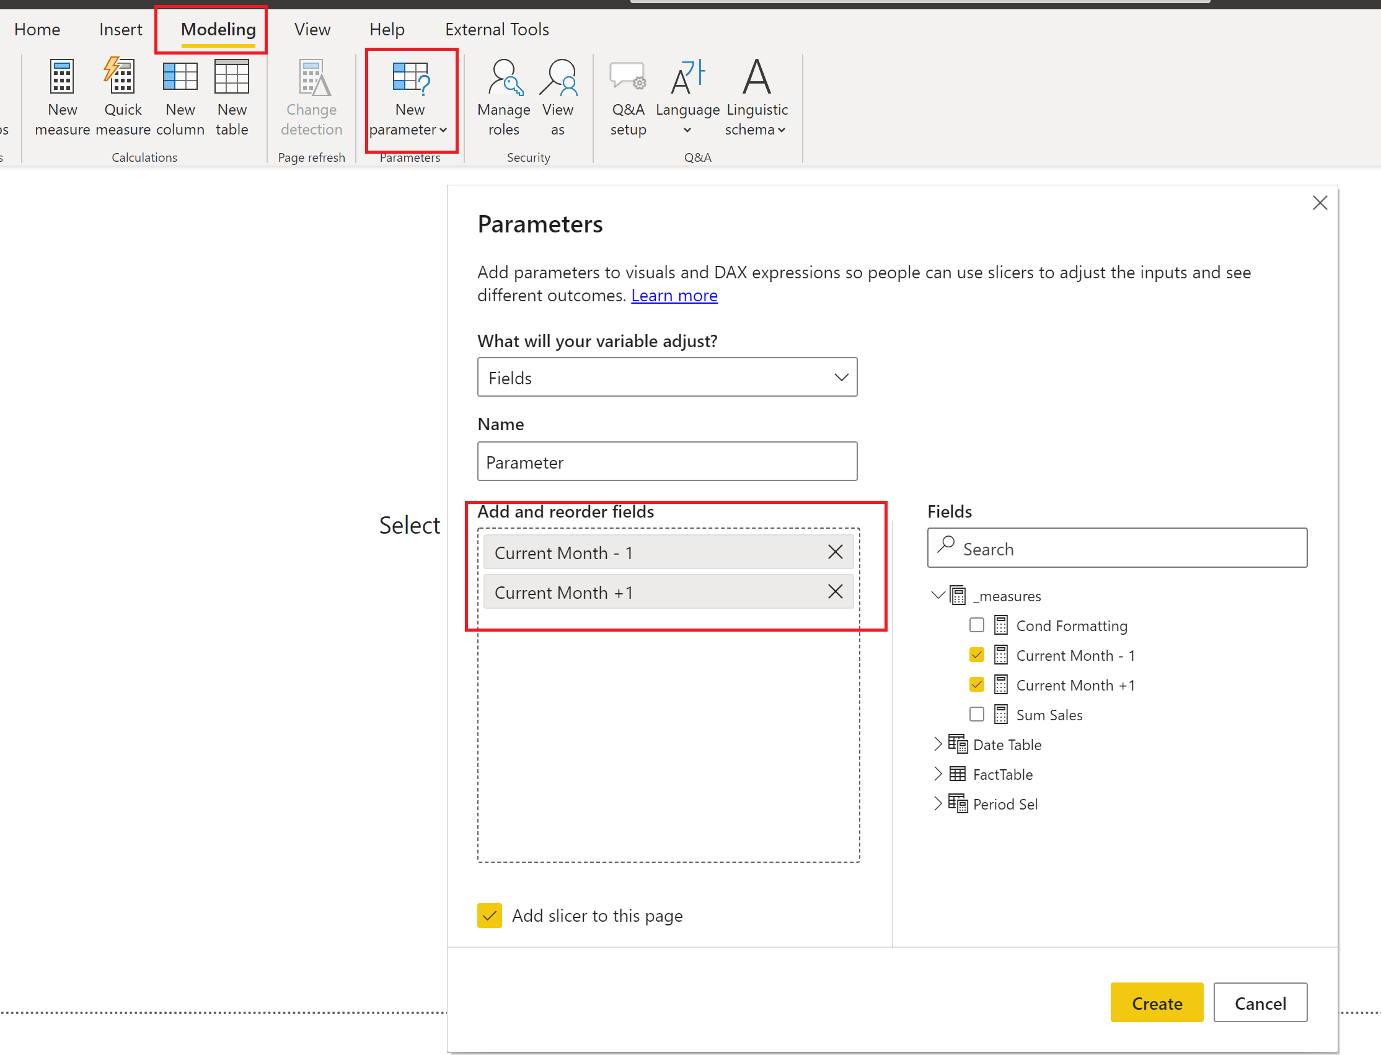Expand the Date Table node

click(937, 744)
